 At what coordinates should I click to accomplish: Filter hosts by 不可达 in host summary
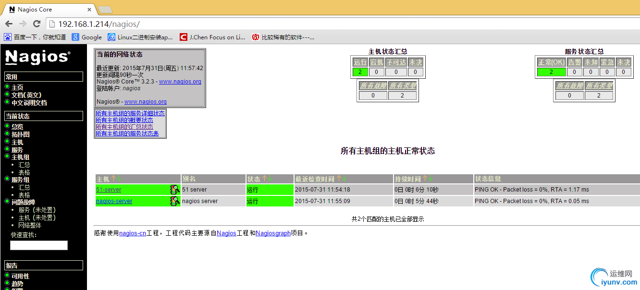(396, 62)
